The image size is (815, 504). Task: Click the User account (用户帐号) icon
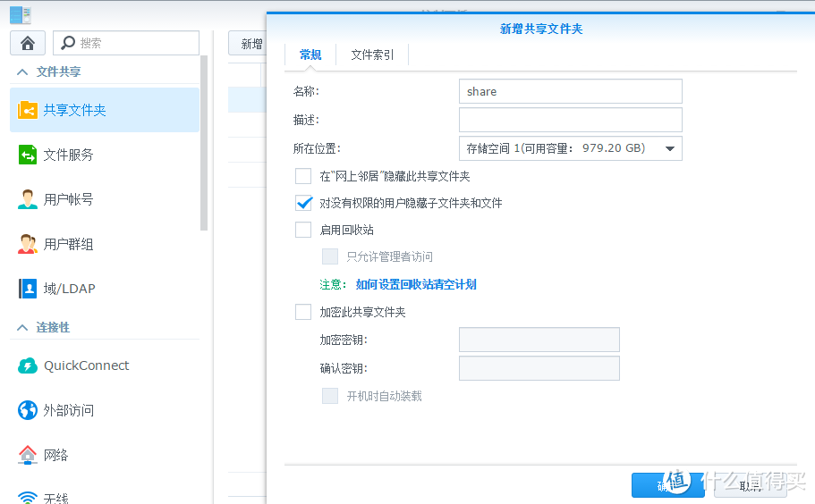(28, 199)
